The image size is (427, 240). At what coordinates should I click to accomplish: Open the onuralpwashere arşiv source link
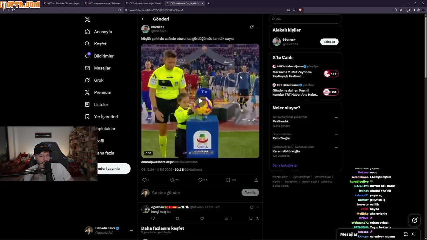tap(157, 162)
